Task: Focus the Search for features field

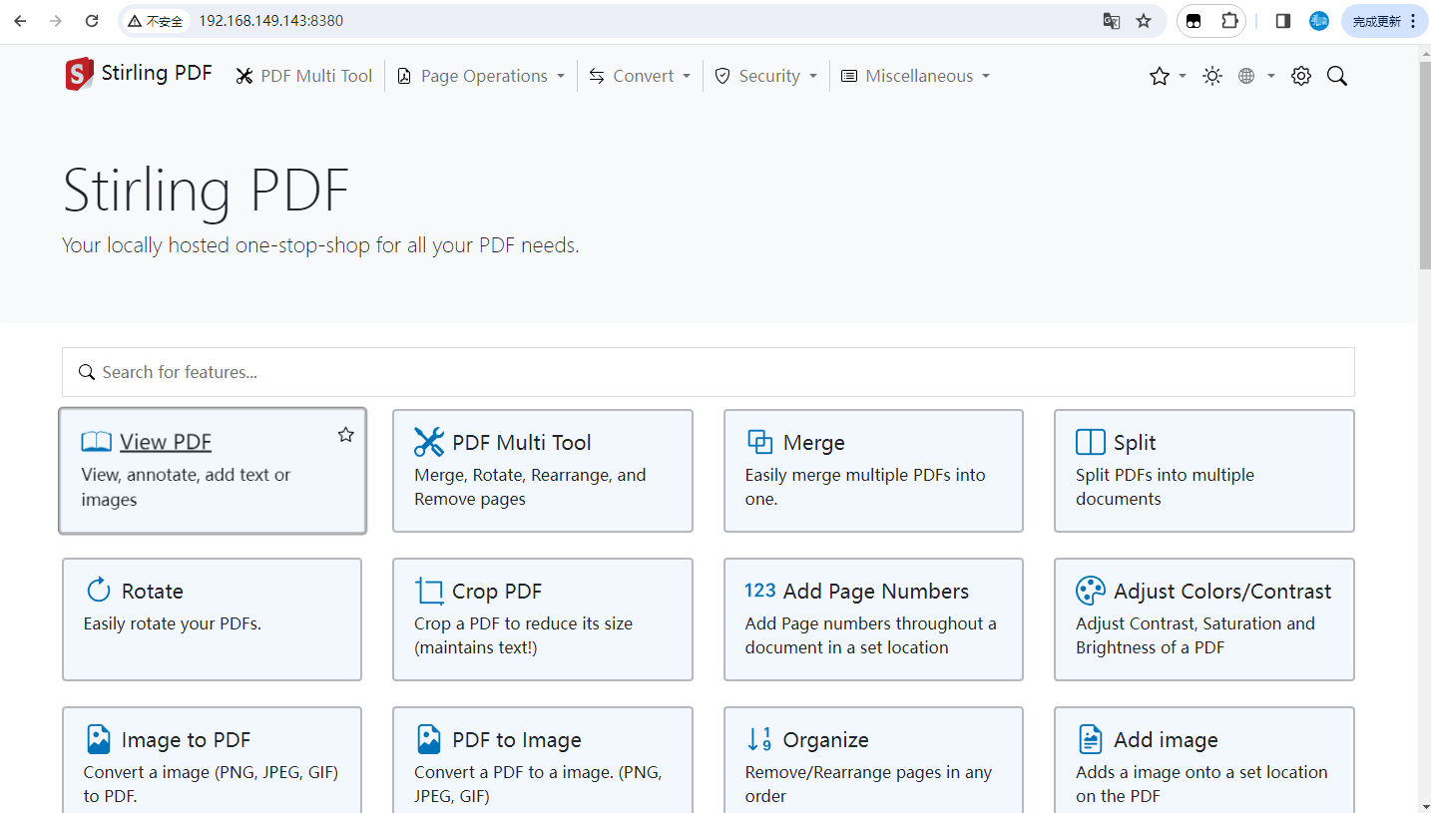Action: click(x=709, y=372)
